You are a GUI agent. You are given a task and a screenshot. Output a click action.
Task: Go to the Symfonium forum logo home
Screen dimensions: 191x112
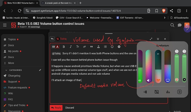(x=14, y=25)
